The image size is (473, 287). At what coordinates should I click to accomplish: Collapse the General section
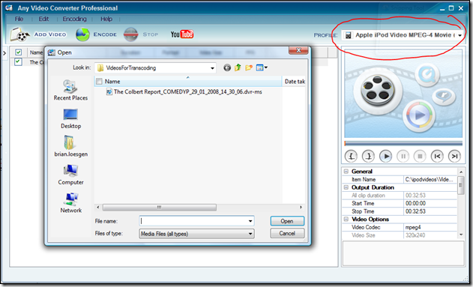coord(346,172)
